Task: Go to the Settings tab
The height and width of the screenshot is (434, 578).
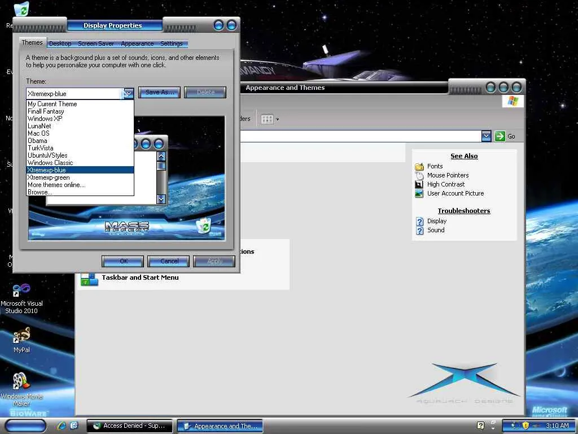Action: pyautogui.click(x=172, y=44)
